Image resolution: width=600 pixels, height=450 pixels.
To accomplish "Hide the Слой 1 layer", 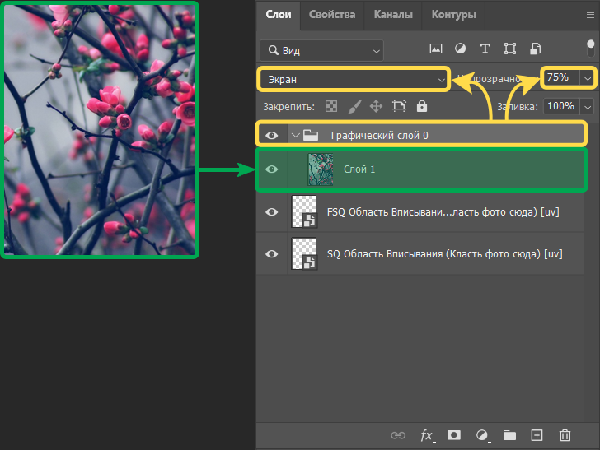I will click(x=271, y=169).
